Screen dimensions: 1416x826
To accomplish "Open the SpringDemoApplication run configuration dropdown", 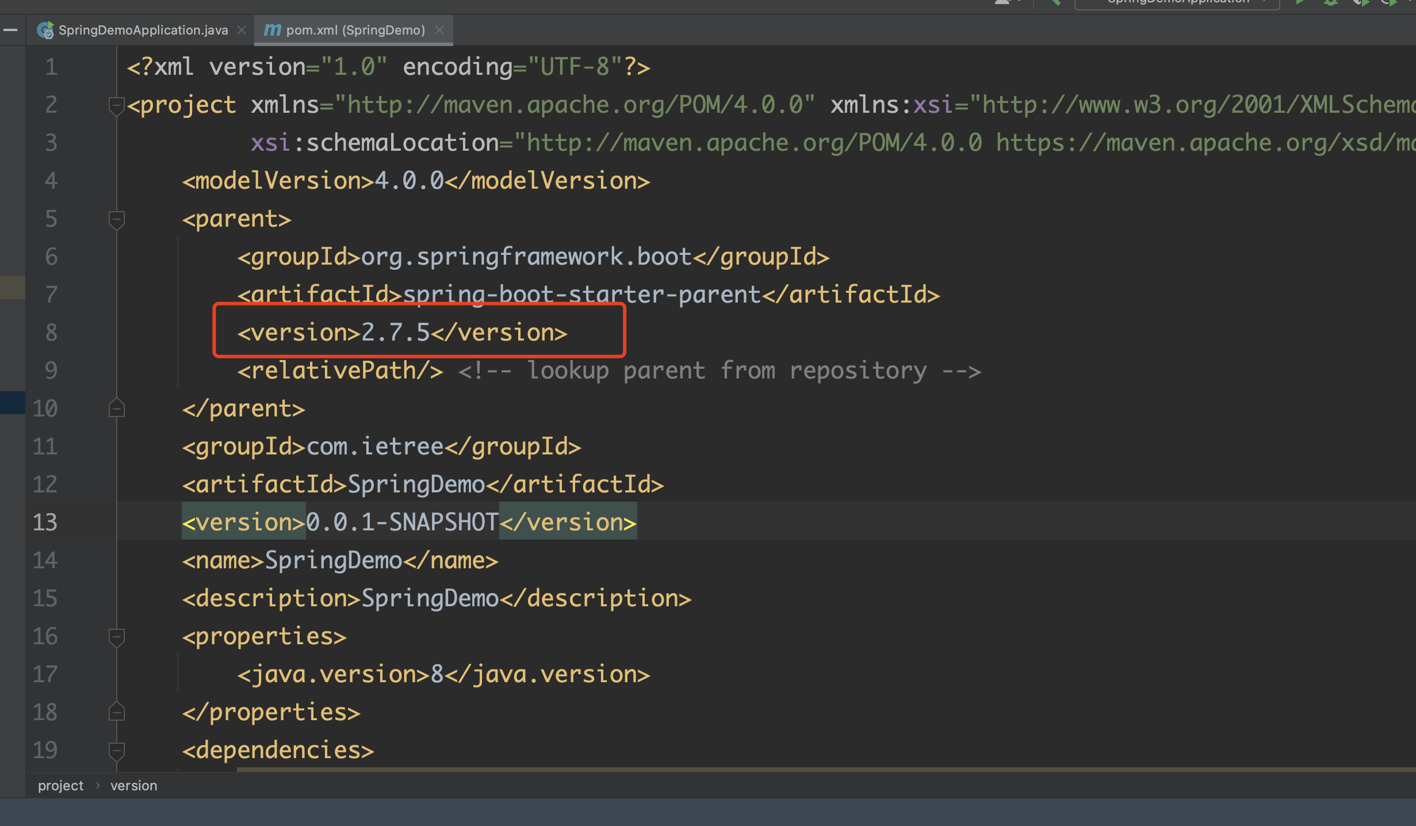I will 1177,3.
